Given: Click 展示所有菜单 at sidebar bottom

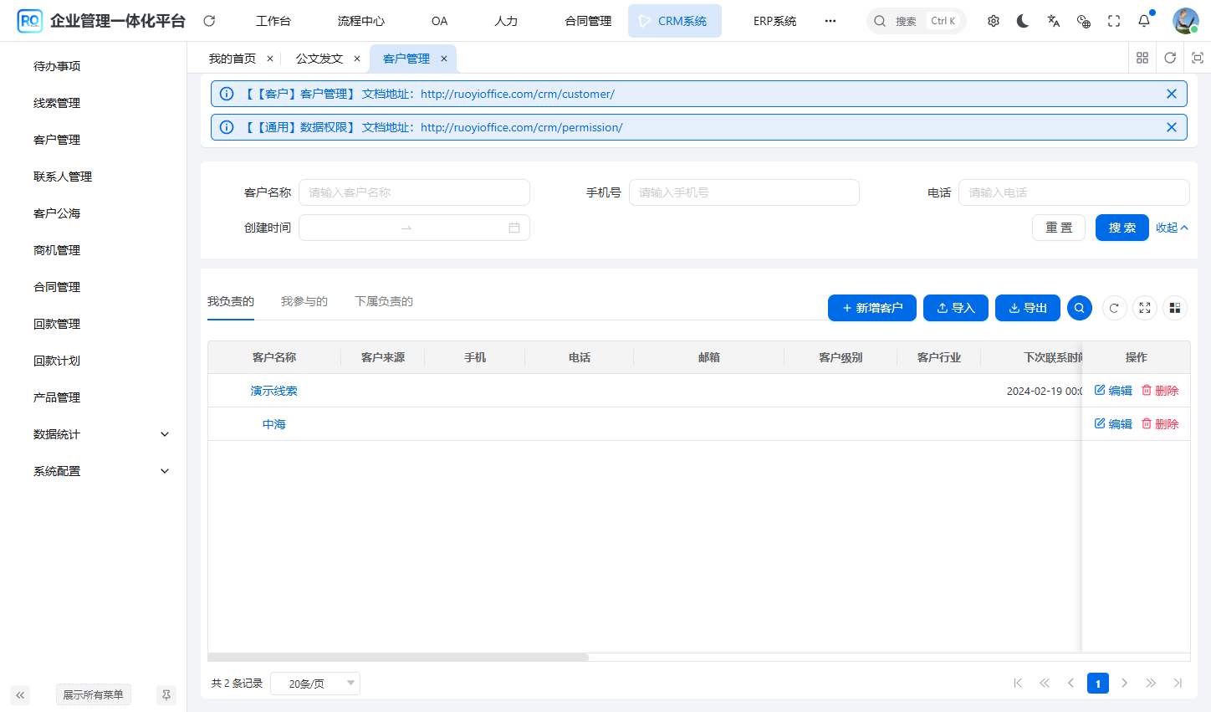Looking at the screenshot, I should coord(93,695).
